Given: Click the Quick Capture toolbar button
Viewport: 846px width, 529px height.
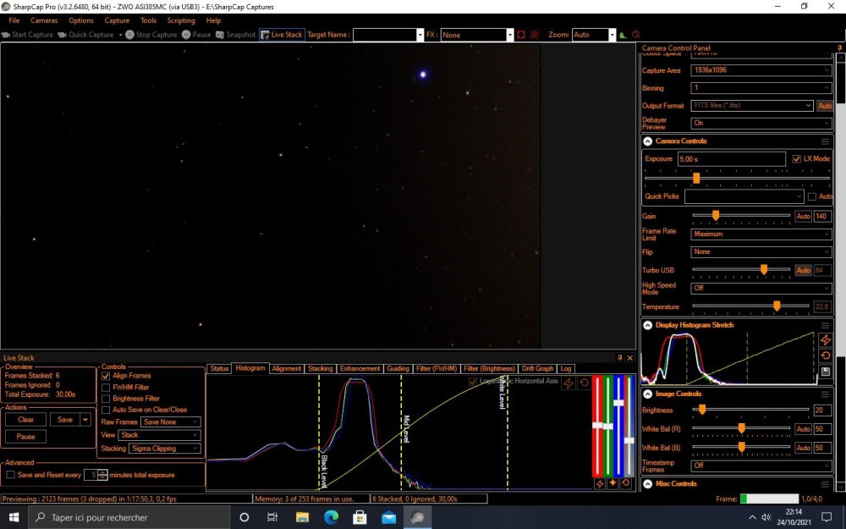Looking at the screenshot, I should click(x=85, y=35).
